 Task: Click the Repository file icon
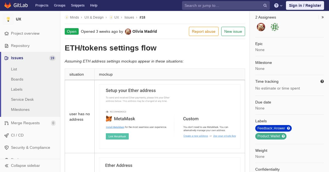[x=7, y=46]
